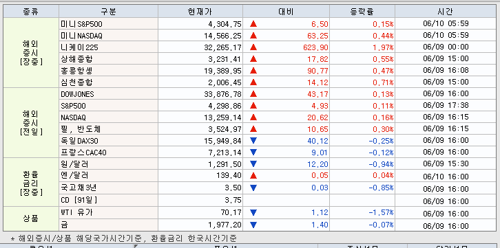This screenshot has height=248, width=500.
Task: Click the blue down arrow for 프랑스CAC40
Action: coord(253,153)
